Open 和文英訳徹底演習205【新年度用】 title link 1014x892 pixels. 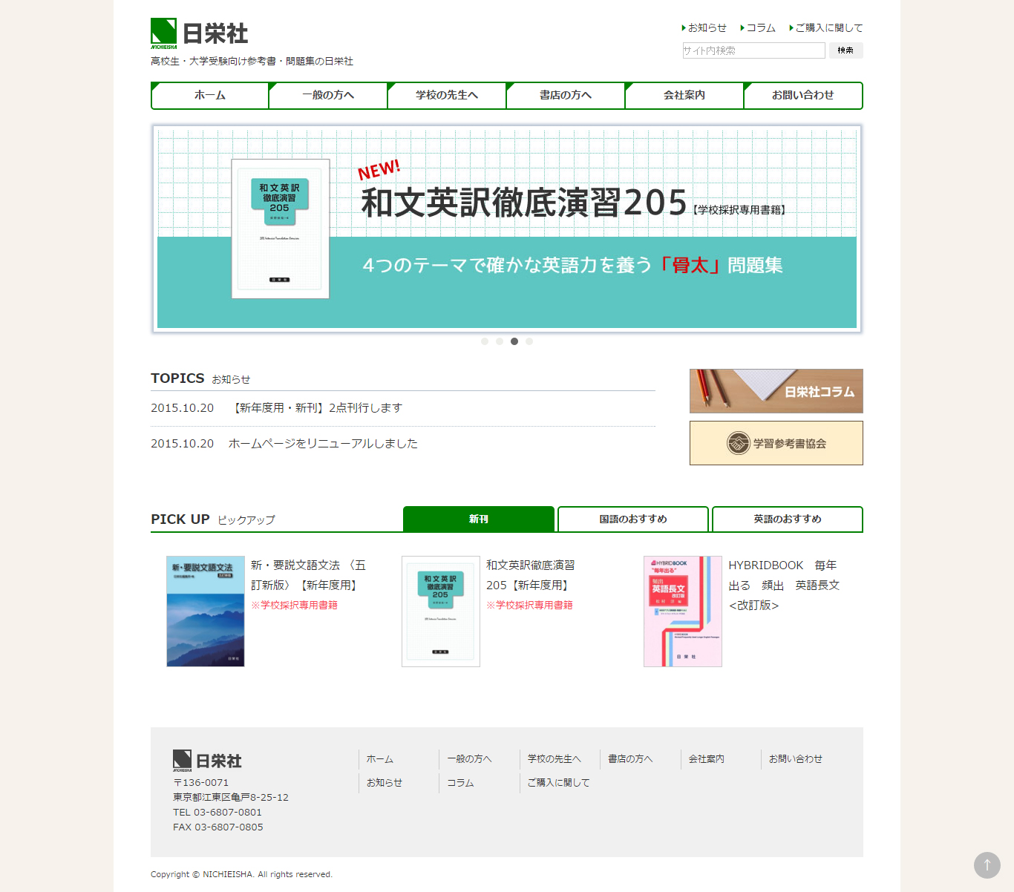pyautogui.click(x=531, y=575)
